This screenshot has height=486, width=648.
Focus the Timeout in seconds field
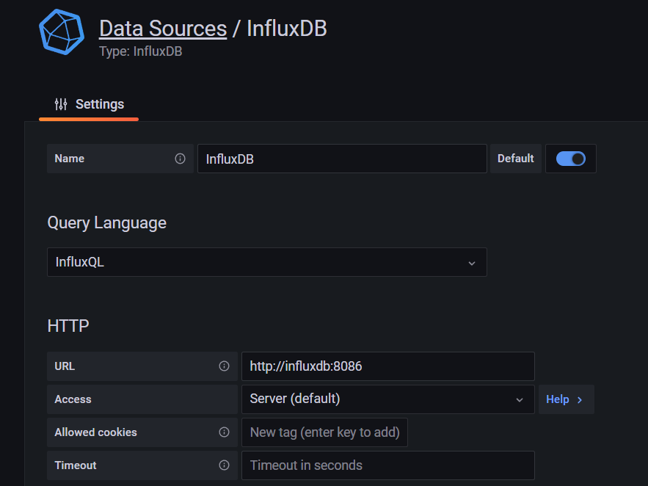tap(388, 465)
